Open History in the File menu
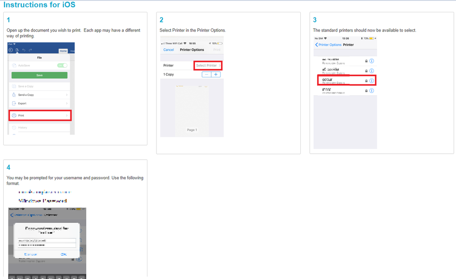Image resolution: width=456 pixels, height=279 pixels. click(40, 128)
